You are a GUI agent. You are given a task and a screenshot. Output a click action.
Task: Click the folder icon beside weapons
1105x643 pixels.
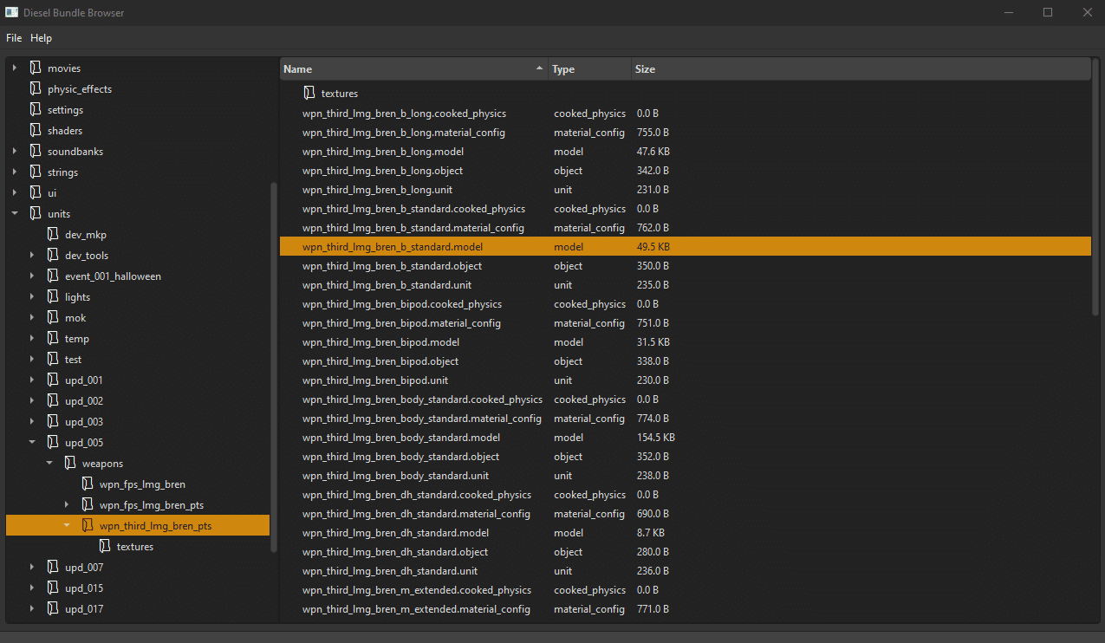point(70,463)
